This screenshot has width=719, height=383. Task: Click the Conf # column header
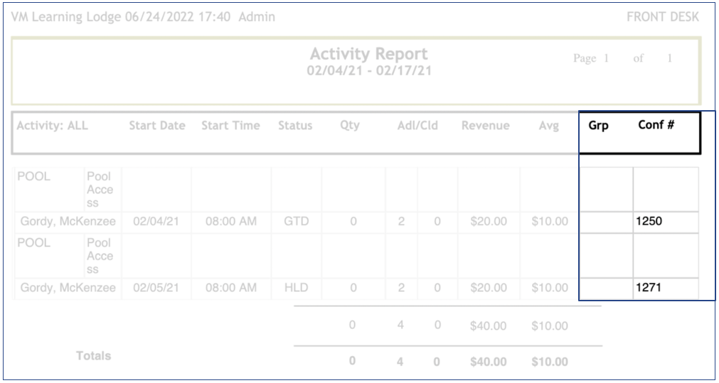tap(656, 126)
